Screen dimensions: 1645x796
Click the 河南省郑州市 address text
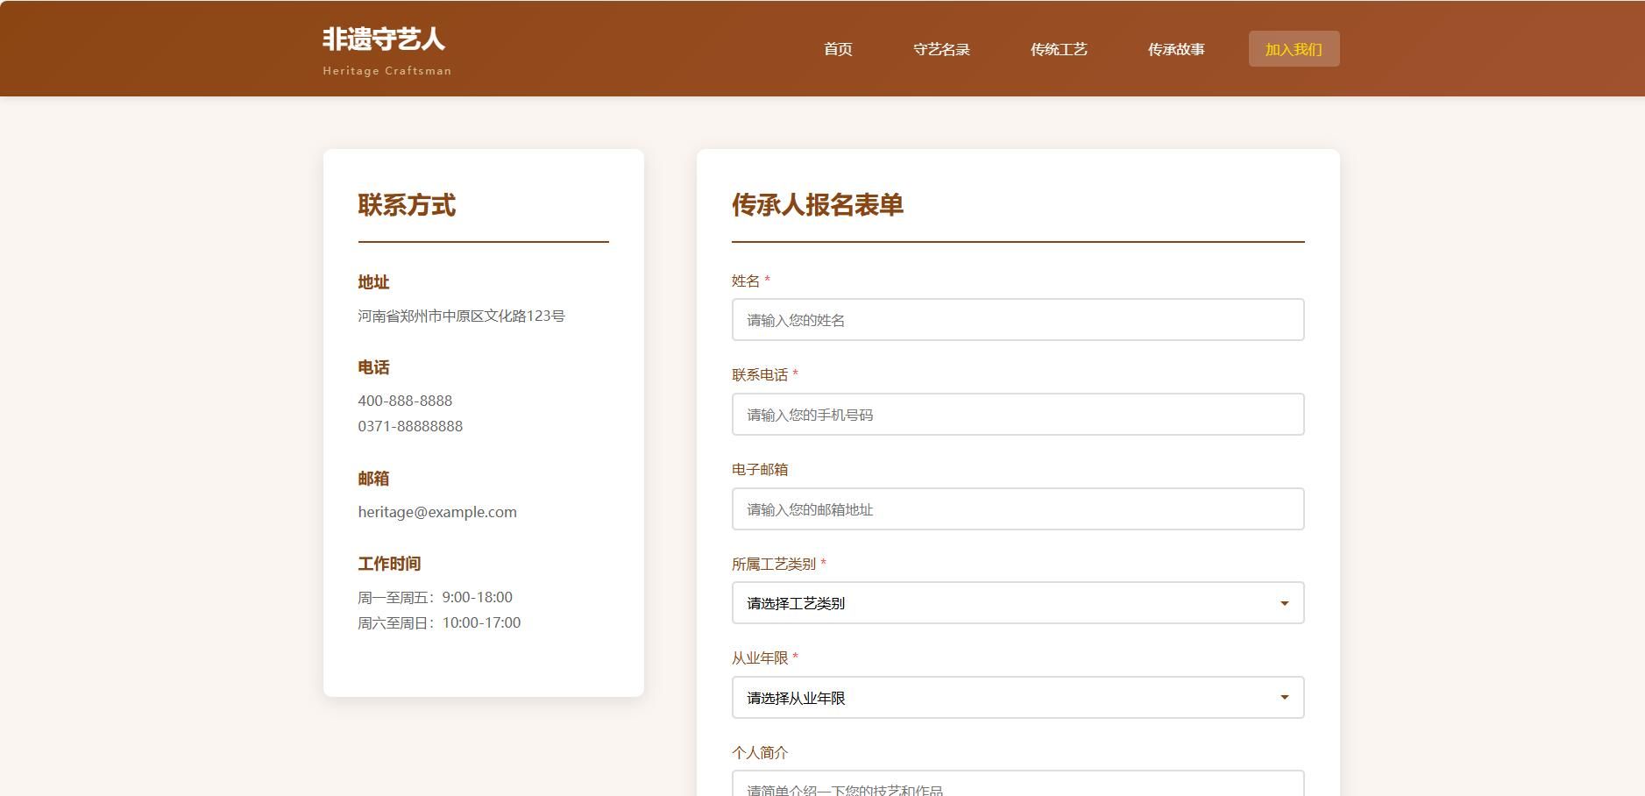pos(461,316)
